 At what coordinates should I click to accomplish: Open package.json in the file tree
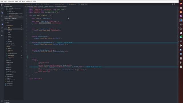click(9, 82)
